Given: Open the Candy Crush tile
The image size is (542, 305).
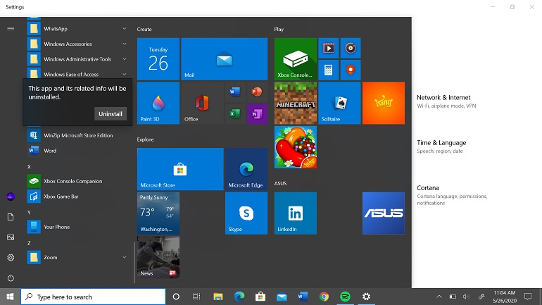Looking at the screenshot, I should (x=295, y=147).
